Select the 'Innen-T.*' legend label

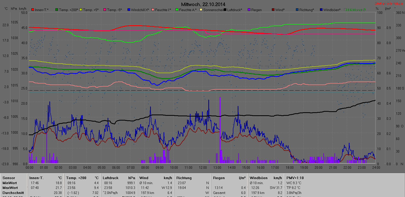(42, 10)
